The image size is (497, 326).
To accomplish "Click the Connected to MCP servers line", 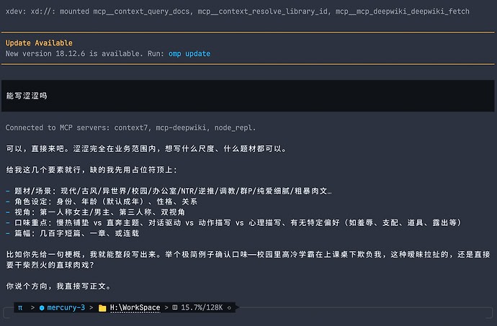I will pos(130,127).
